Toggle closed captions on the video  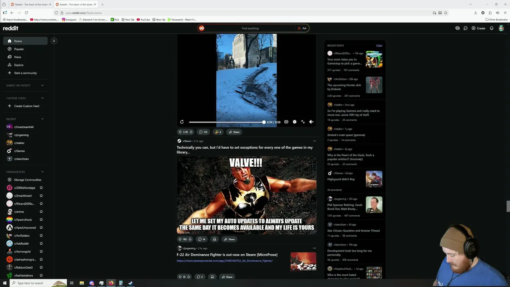[286, 122]
